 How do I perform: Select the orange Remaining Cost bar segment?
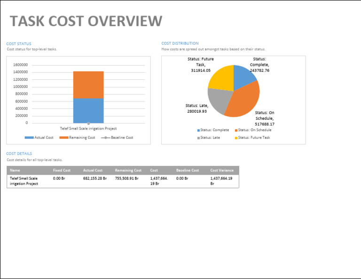coord(88,85)
